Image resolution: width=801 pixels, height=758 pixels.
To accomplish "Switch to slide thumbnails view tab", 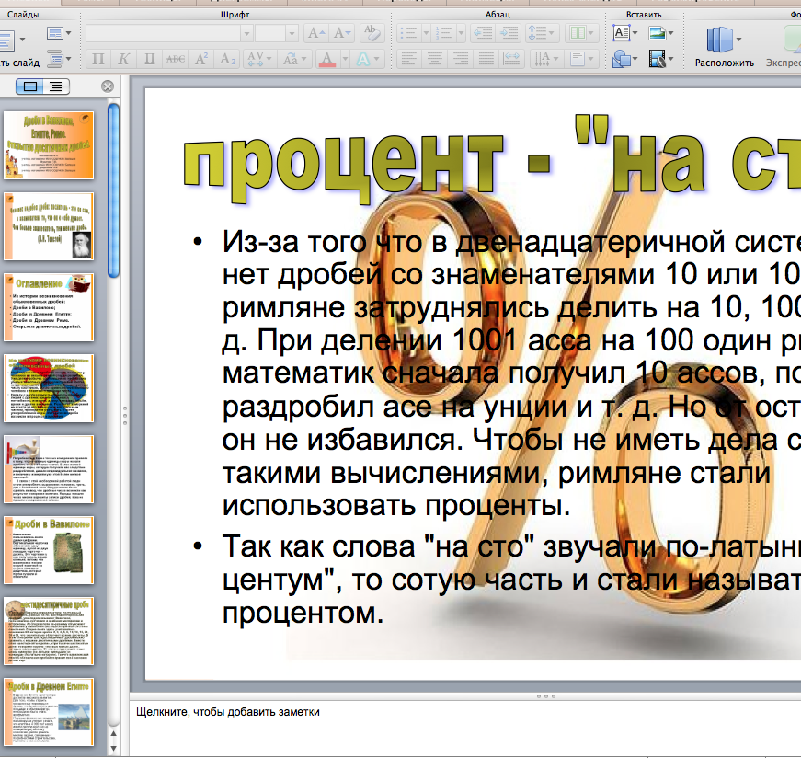I will click(31, 86).
